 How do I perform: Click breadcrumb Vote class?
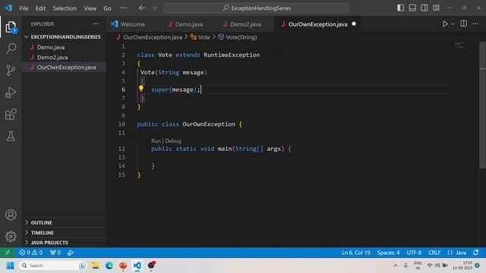pos(200,37)
